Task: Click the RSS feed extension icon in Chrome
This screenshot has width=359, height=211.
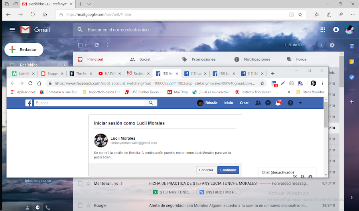Action: click(300, 83)
